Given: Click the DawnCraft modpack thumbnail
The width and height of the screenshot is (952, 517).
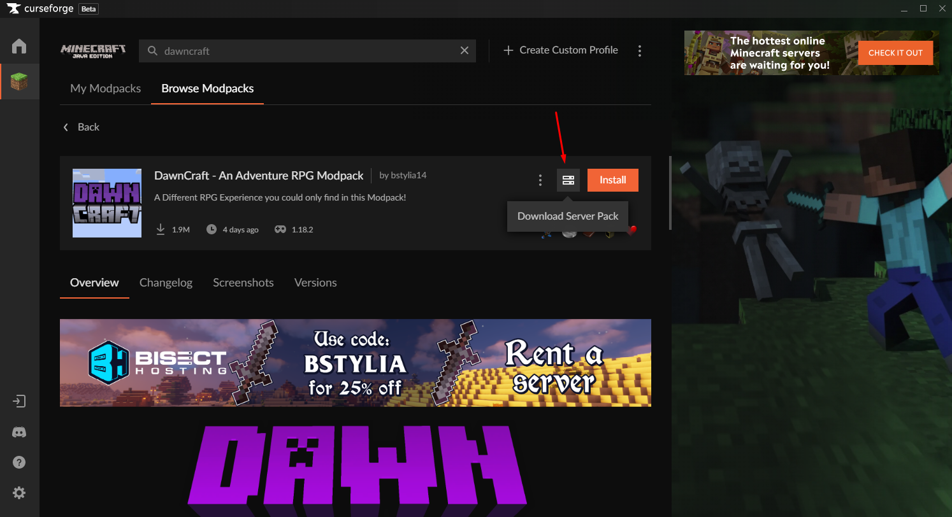Looking at the screenshot, I should click(107, 203).
